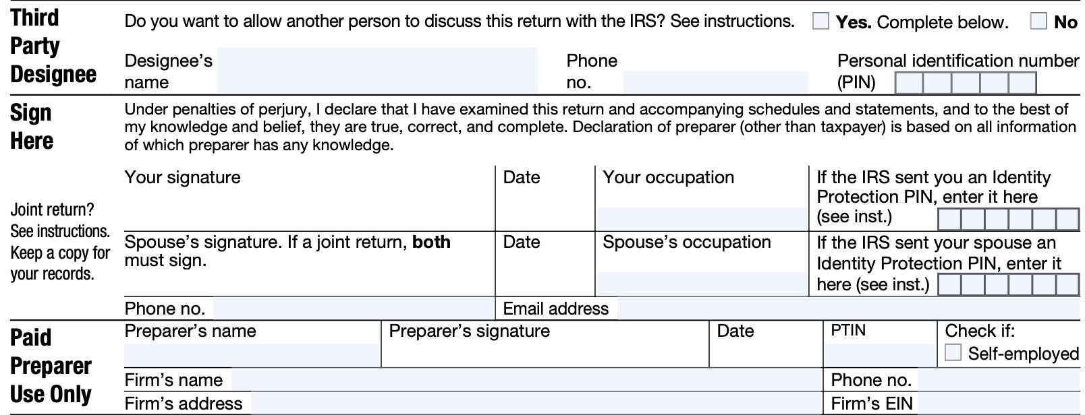Click spouse's Identity Protection PIN boxes

[1008, 284]
